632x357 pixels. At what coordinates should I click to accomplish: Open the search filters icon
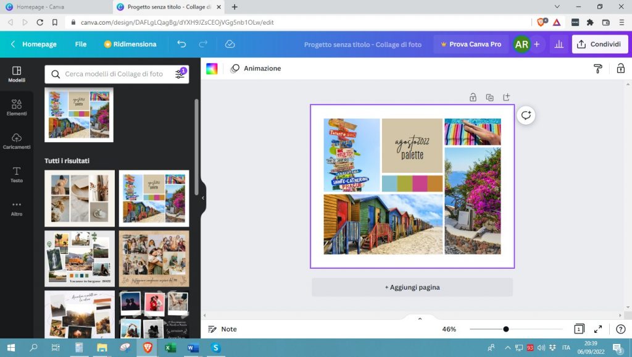pos(180,74)
